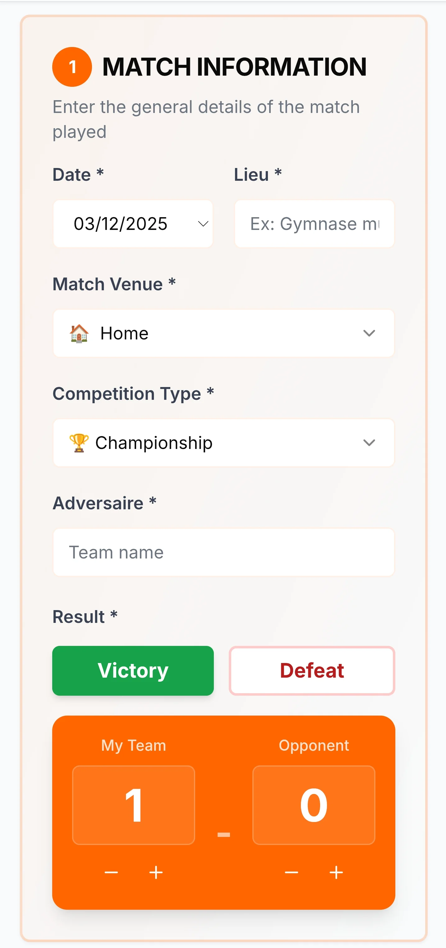
Task: Click the Home venue selection text
Action: coord(124,334)
